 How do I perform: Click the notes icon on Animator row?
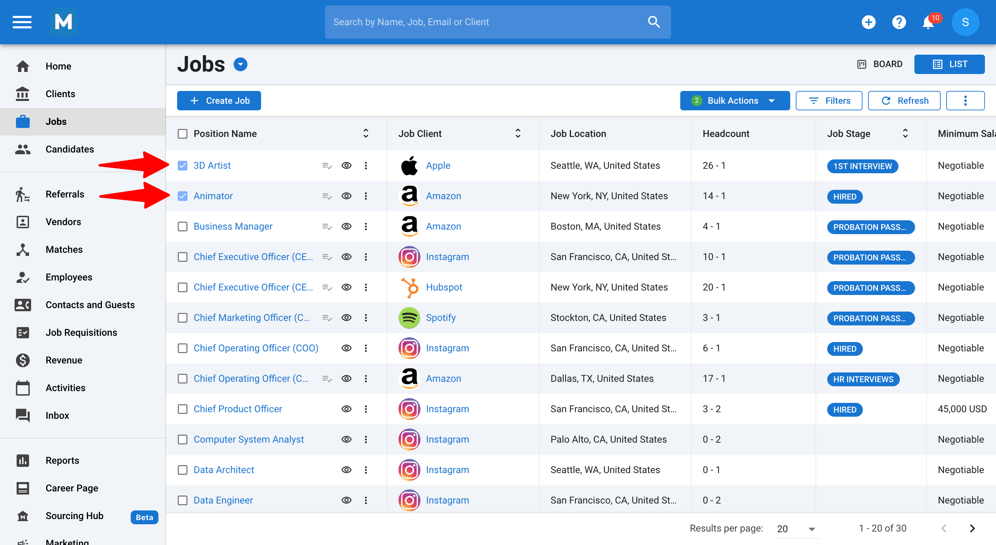pyautogui.click(x=327, y=196)
